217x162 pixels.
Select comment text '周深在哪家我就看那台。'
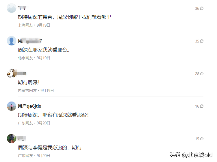44,50
